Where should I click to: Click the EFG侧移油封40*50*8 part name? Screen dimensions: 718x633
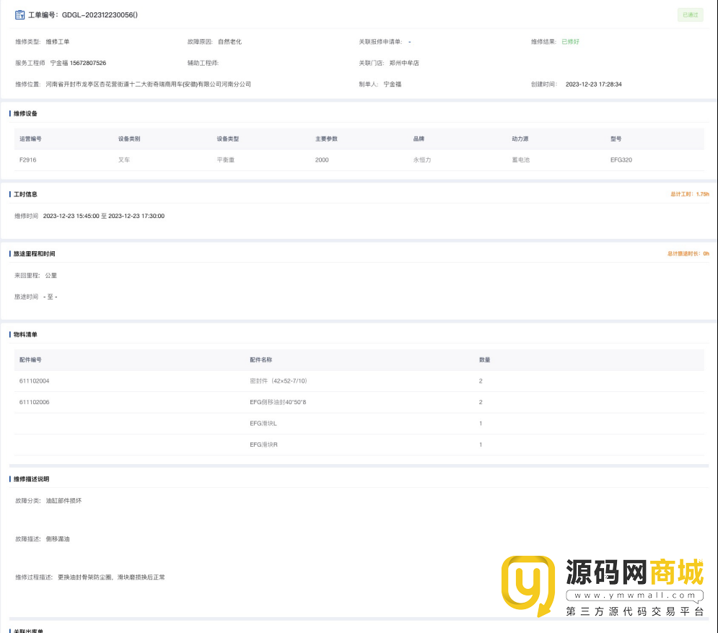coord(278,402)
